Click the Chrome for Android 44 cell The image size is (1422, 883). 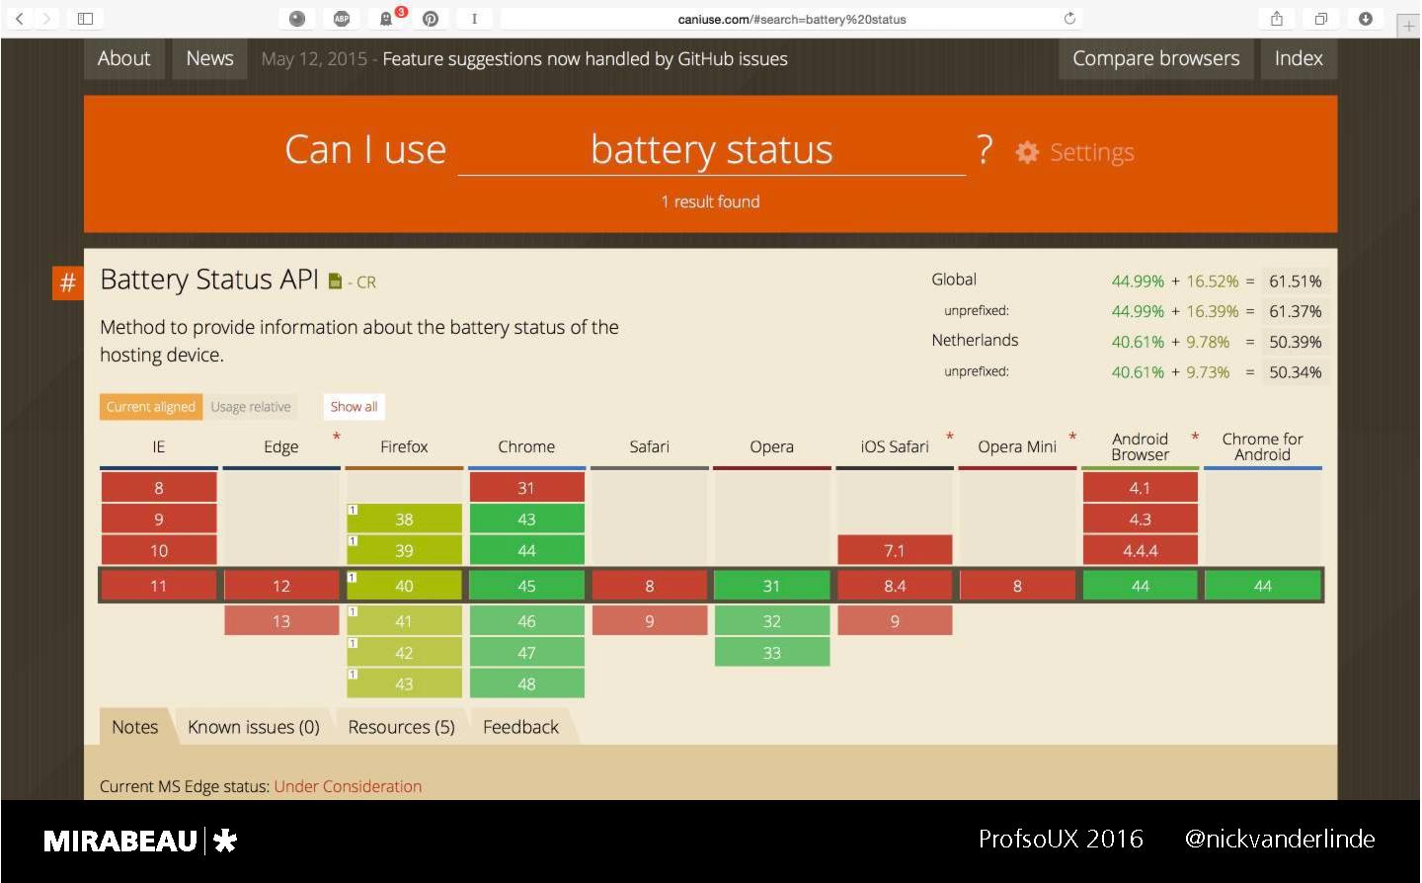(x=1262, y=586)
